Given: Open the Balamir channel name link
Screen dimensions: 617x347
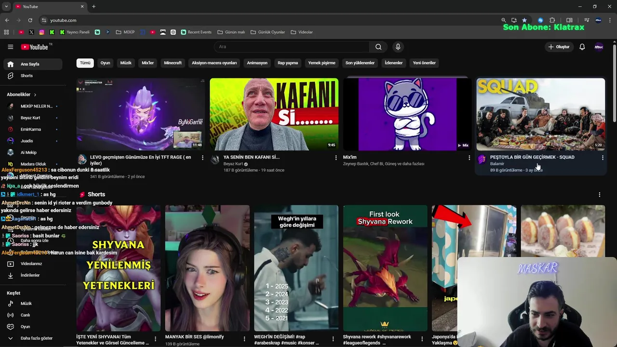Looking at the screenshot, I should 497,164.
